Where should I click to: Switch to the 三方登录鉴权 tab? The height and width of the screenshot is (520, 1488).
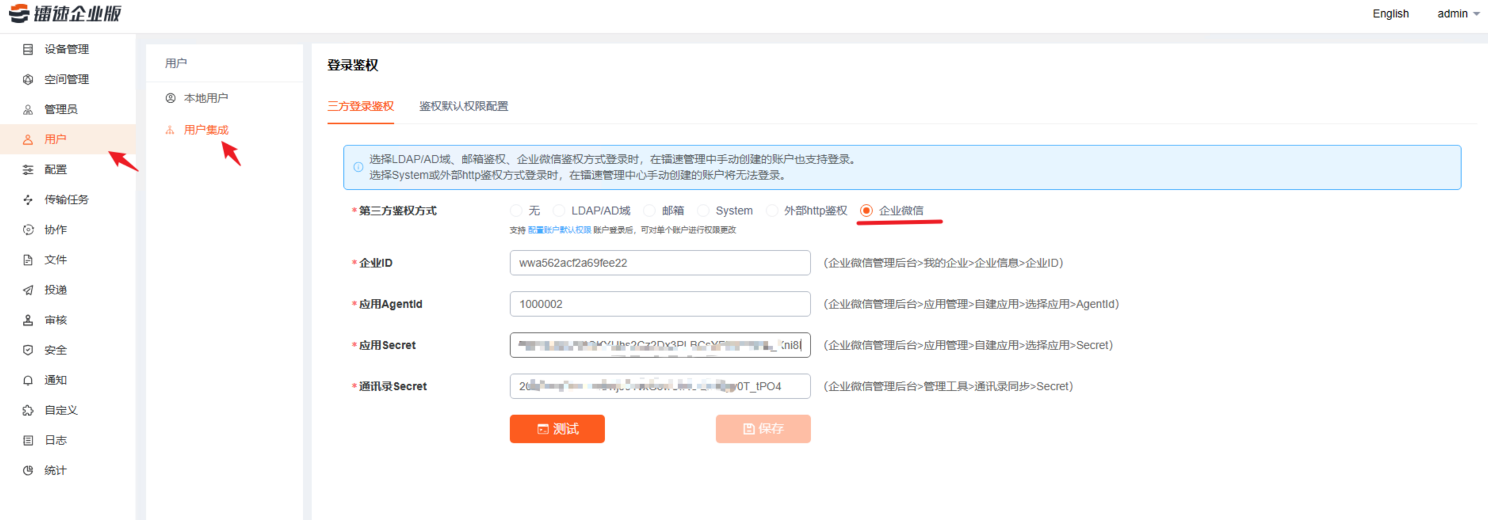coord(360,106)
